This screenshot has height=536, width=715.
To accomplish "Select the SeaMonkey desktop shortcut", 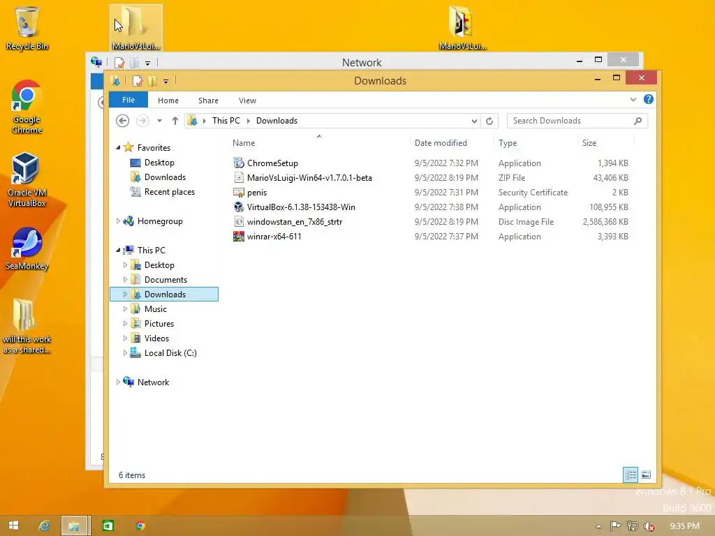I will coord(27,249).
